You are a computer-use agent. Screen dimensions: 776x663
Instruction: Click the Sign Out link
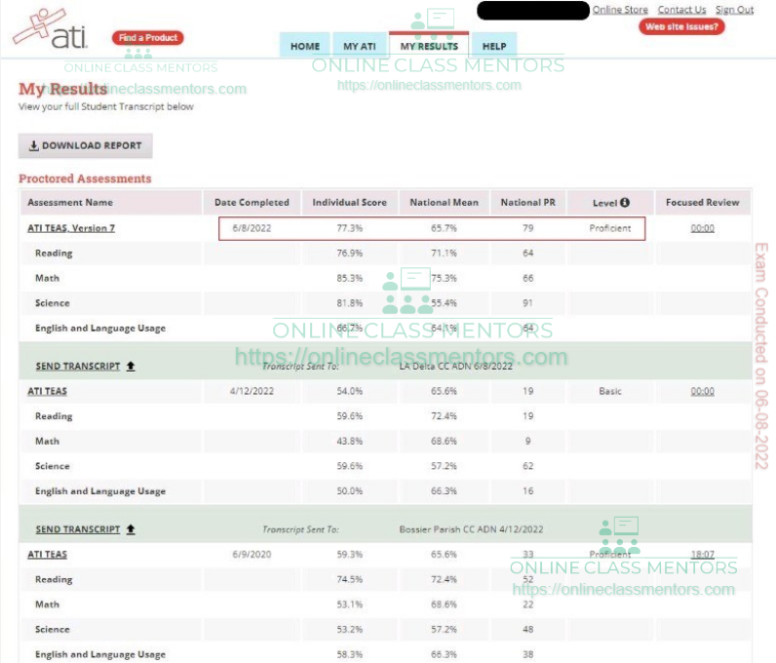734,10
